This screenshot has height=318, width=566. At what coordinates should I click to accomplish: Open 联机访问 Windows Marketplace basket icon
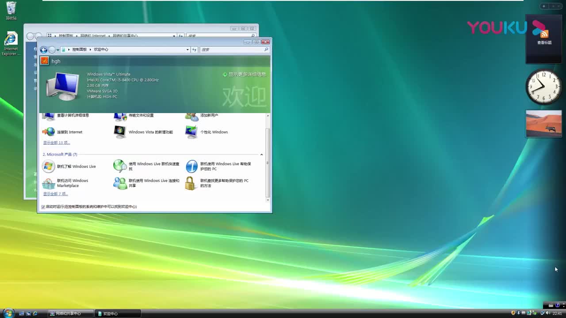click(49, 183)
